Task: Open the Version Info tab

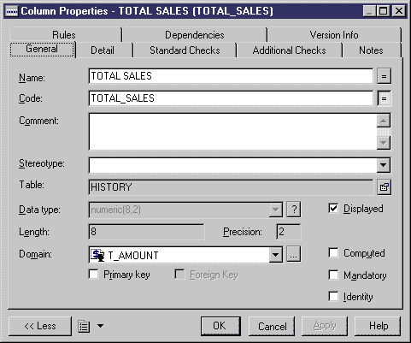Action: click(334, 35)
